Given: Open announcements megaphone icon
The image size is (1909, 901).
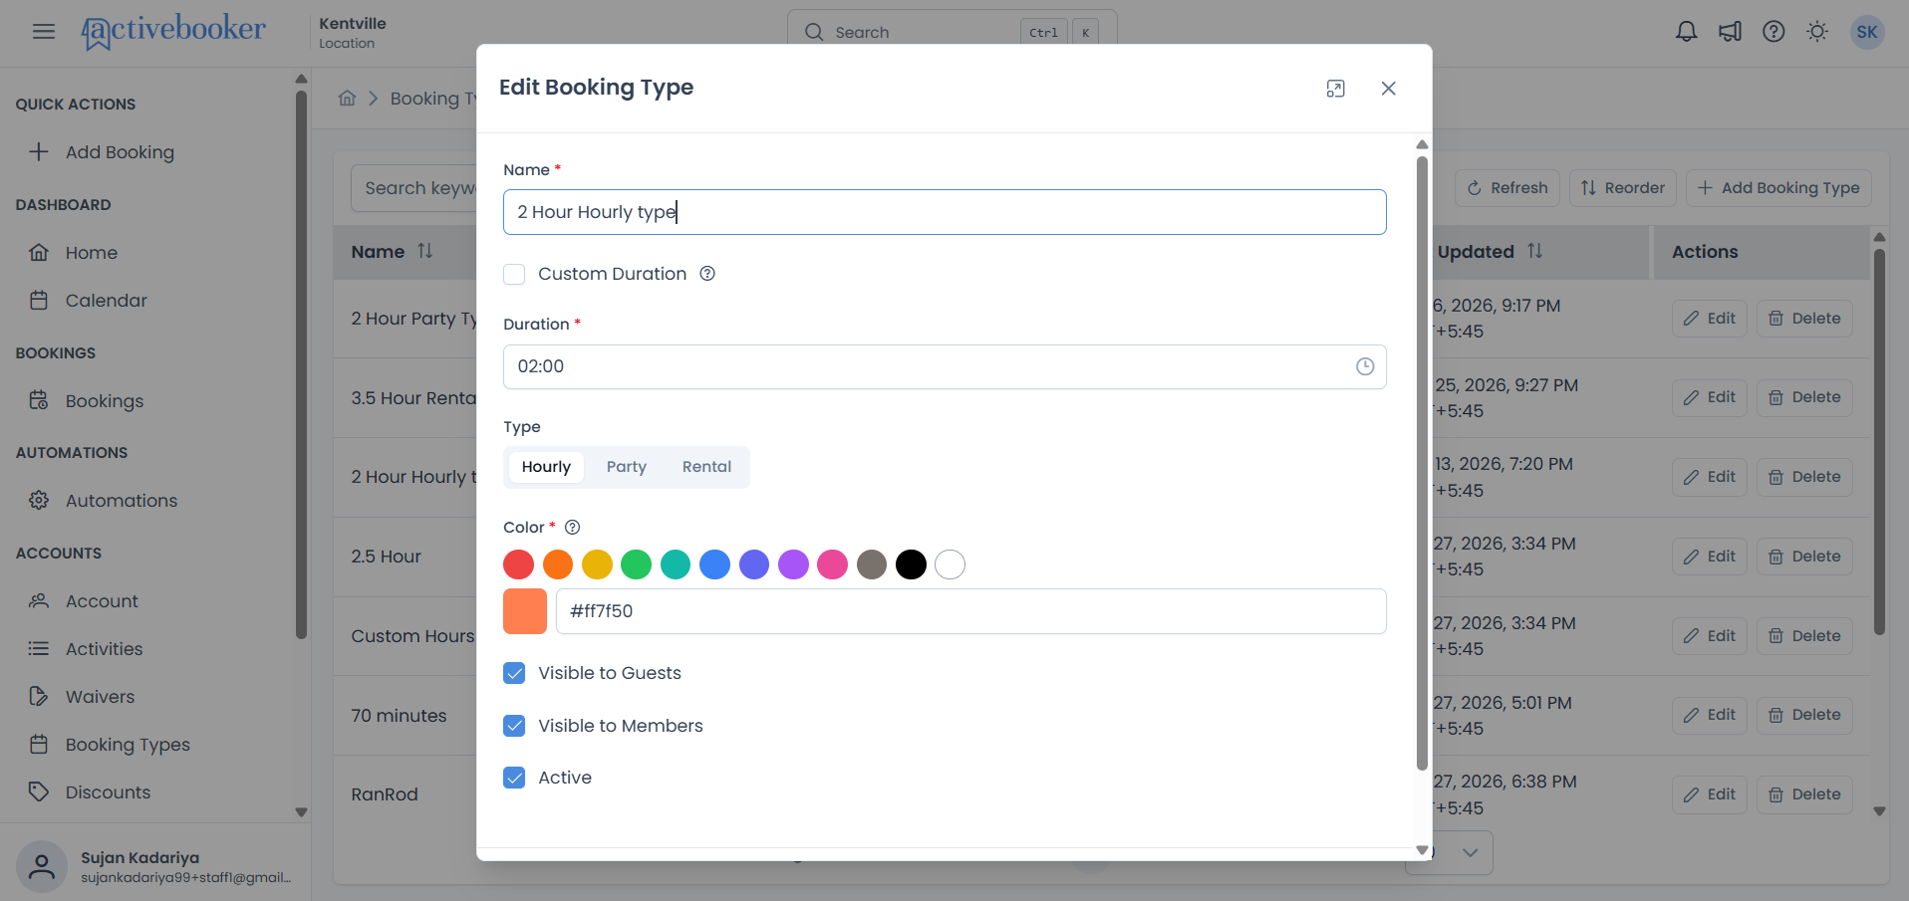Looking at the screenshot, I should click(1730, 32).
